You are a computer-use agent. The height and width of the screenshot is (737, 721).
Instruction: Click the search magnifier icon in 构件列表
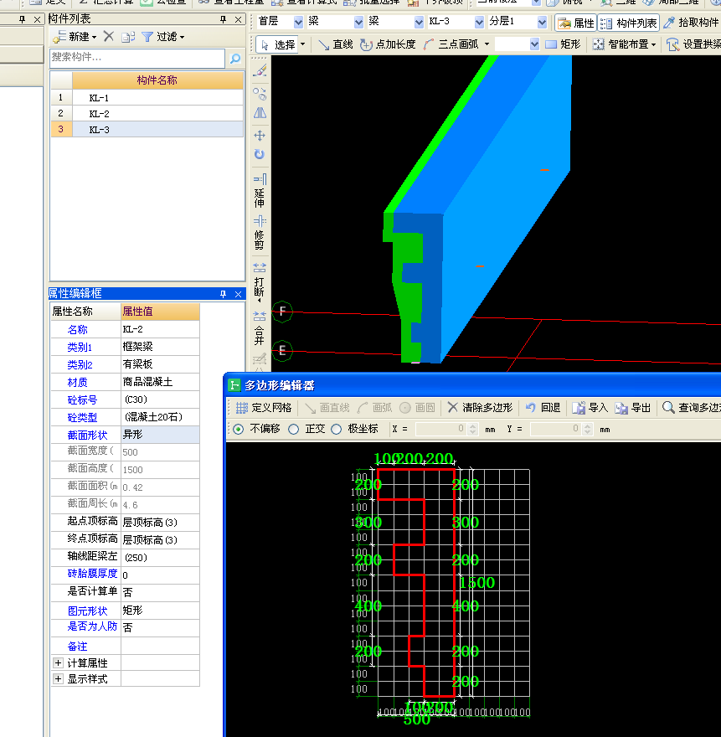pos(235,59)
